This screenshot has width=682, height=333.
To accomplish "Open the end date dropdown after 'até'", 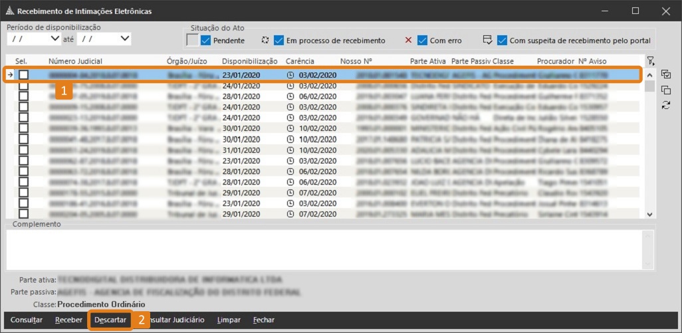I will [125, 39].
